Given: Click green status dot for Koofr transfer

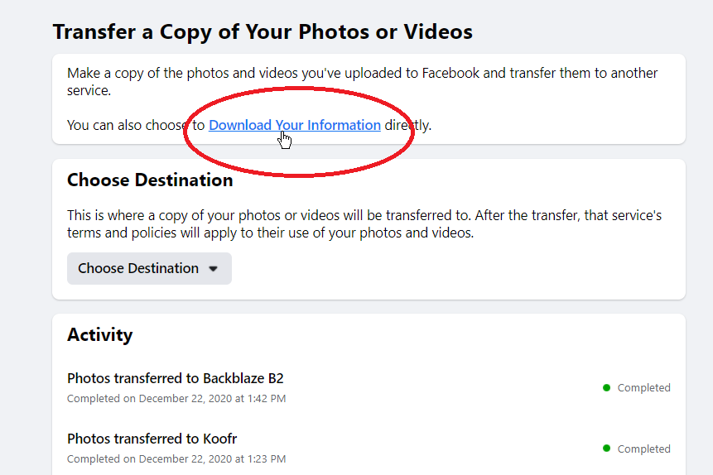Looking at the screenshot, I should [x=606, y=449].
